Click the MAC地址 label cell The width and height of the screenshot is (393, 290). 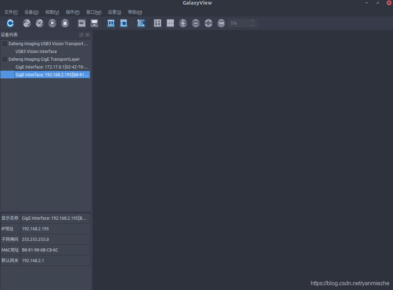coord(10,250)
